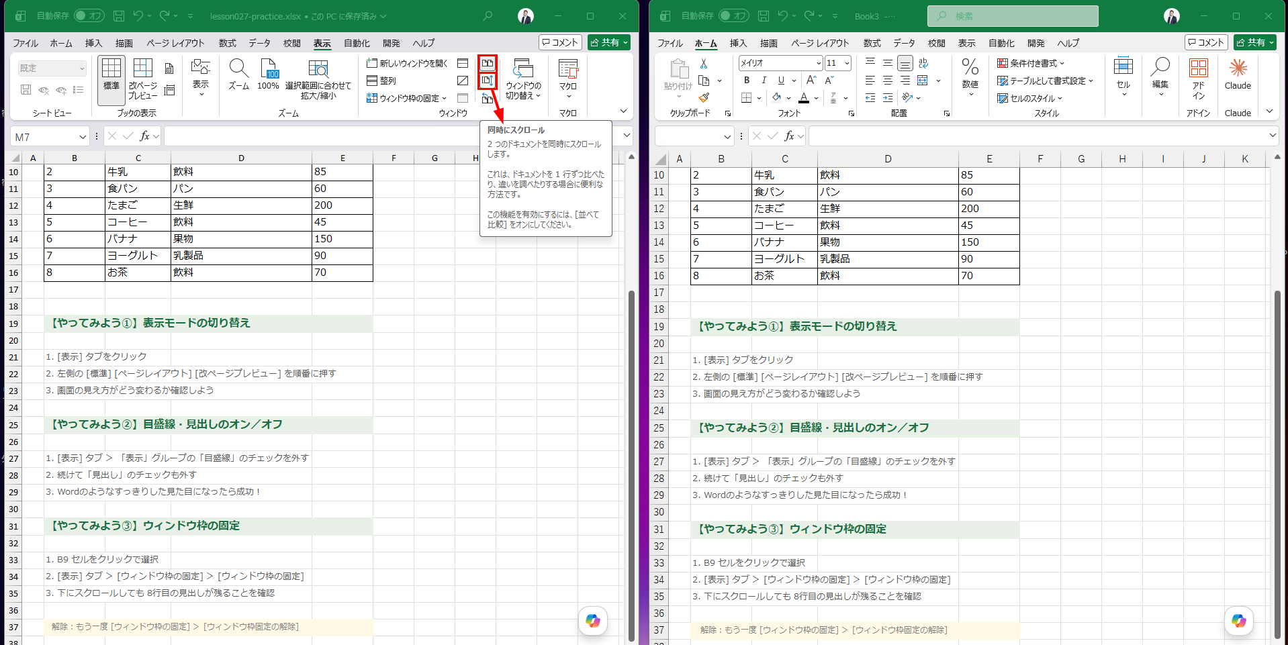This screenshot has height=645, width=1288.
Task: Apply fill color bucket in Book3
Action: tap(777, 98)
